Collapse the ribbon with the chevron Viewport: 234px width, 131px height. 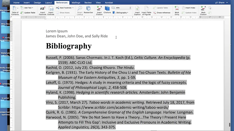click(x=227, y=3)
